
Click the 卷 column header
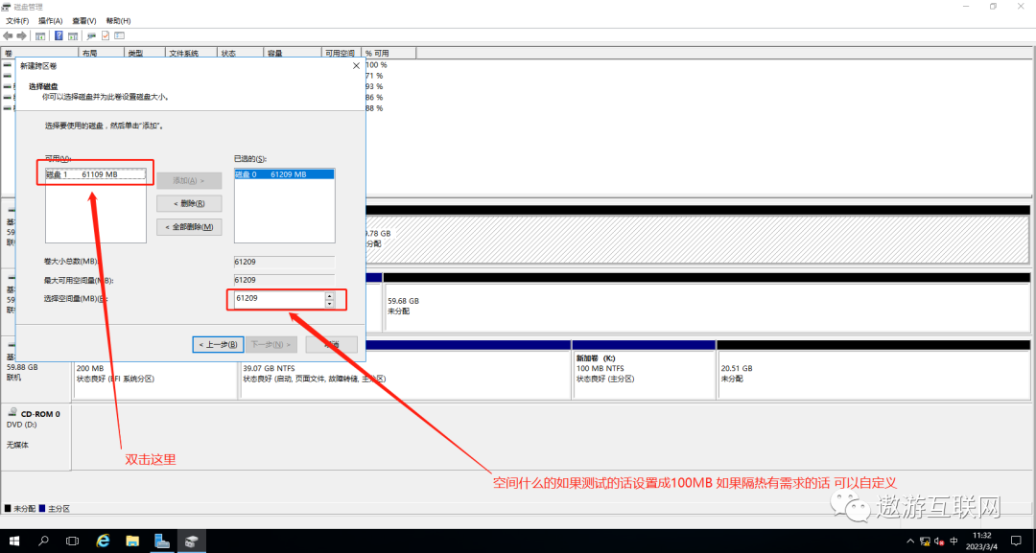click(39, 53)
